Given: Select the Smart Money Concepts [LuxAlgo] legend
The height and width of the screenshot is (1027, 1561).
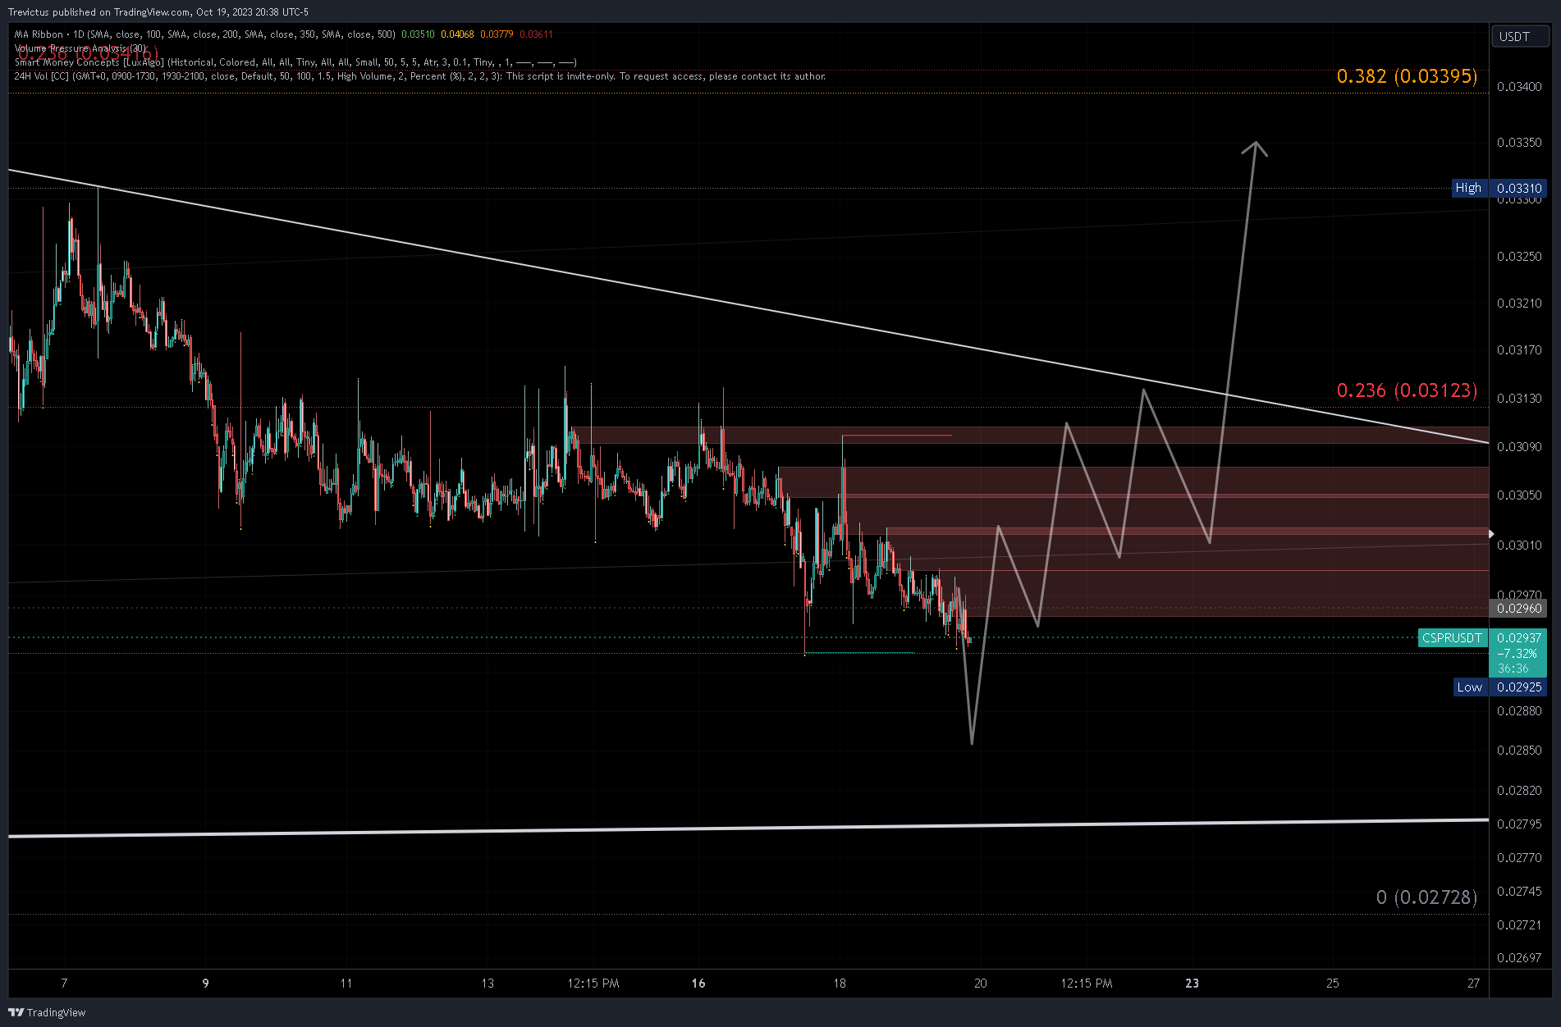Looking at the screenshot, I should tap(295, 62).
